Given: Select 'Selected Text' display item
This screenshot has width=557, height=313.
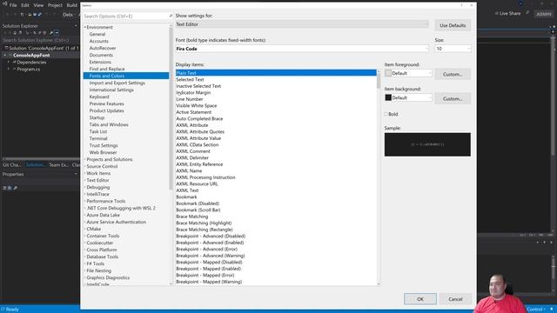Looking at the screenshot, I should (276, 79).
